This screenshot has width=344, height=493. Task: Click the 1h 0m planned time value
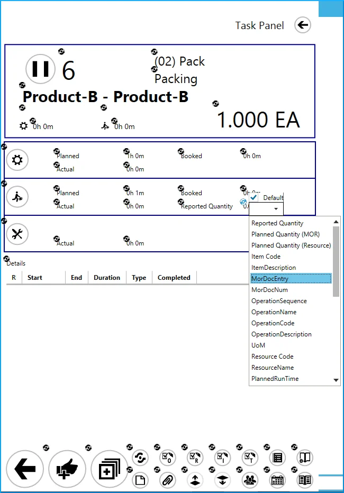(135, 156)
